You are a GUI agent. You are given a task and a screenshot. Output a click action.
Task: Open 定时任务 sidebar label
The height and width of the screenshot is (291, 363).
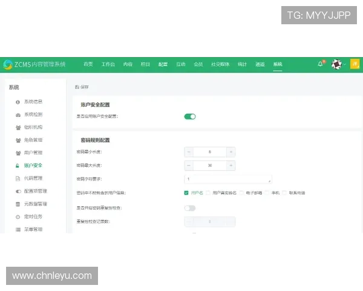(33, 216)
